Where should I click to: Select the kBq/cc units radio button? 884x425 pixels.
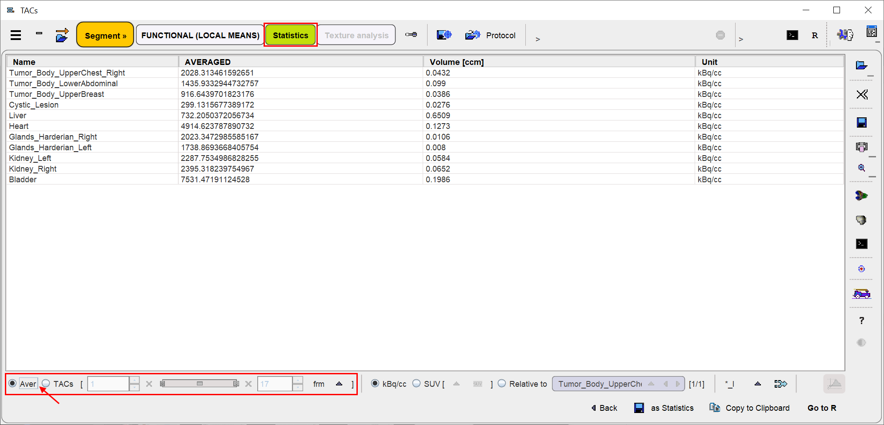pos(375,383)
